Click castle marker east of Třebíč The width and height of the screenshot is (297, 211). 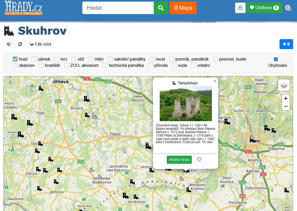click(148, 146)
